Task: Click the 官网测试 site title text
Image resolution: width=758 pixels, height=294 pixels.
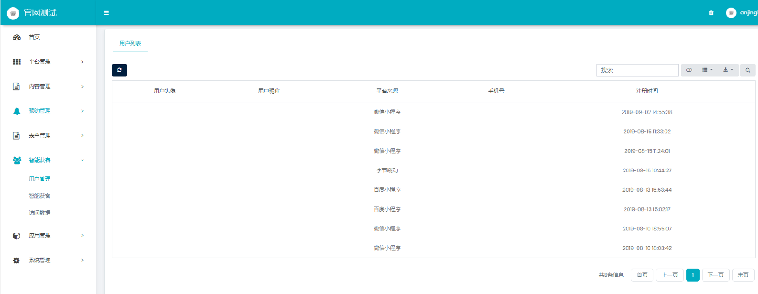Action: pyautogui.click(x=40, y=13)
